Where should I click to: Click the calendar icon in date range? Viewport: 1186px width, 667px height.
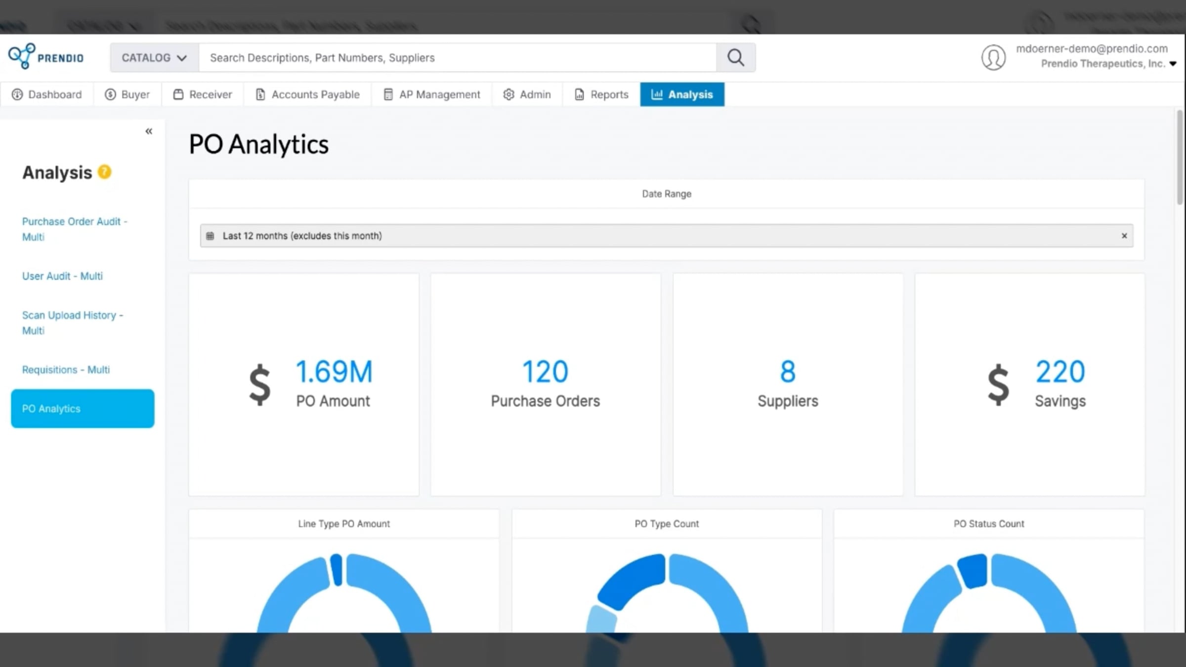[x=210, y=236]
